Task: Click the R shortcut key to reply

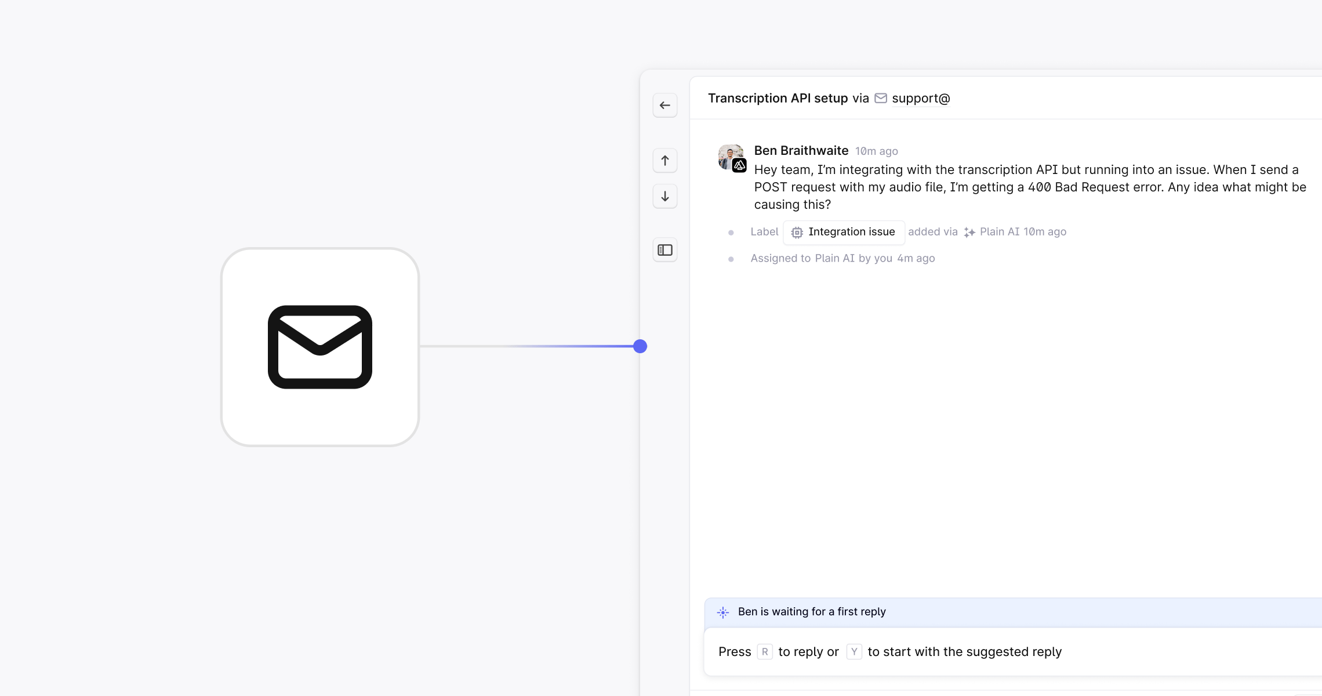Action: tap(765, 652)
